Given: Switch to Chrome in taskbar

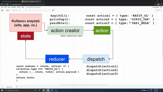Looking at the screenshot, I should click(x=48, y=90).
